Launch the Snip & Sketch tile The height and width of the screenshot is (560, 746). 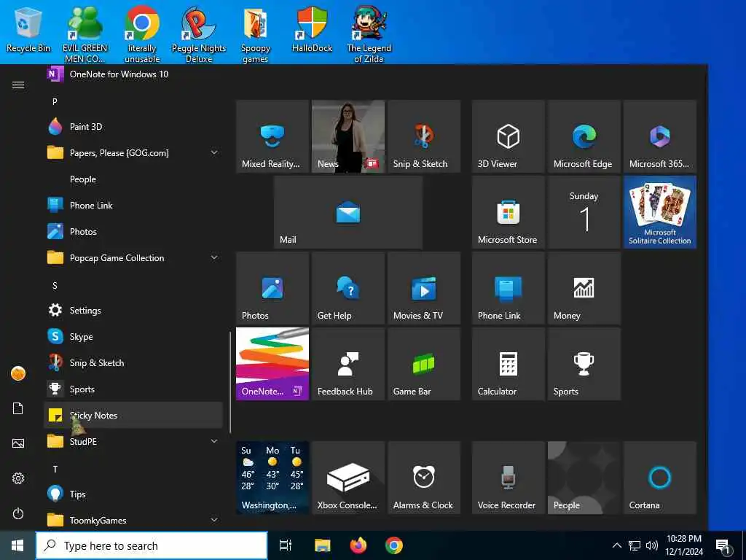point(424,136)
